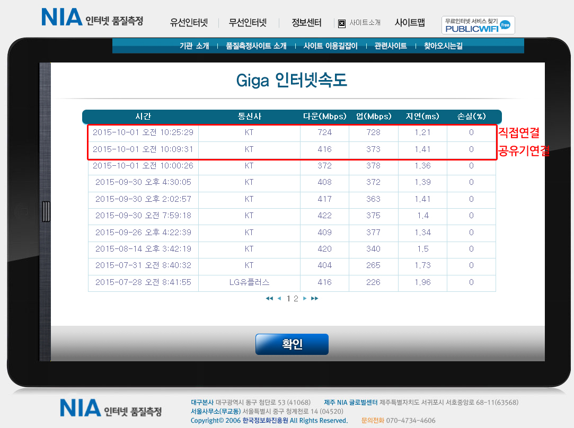Image resolution: width=574 pixels, height=428 pixels.
Task: Click the Giga 인터넷속도 heading
Action: coord(292,80)
